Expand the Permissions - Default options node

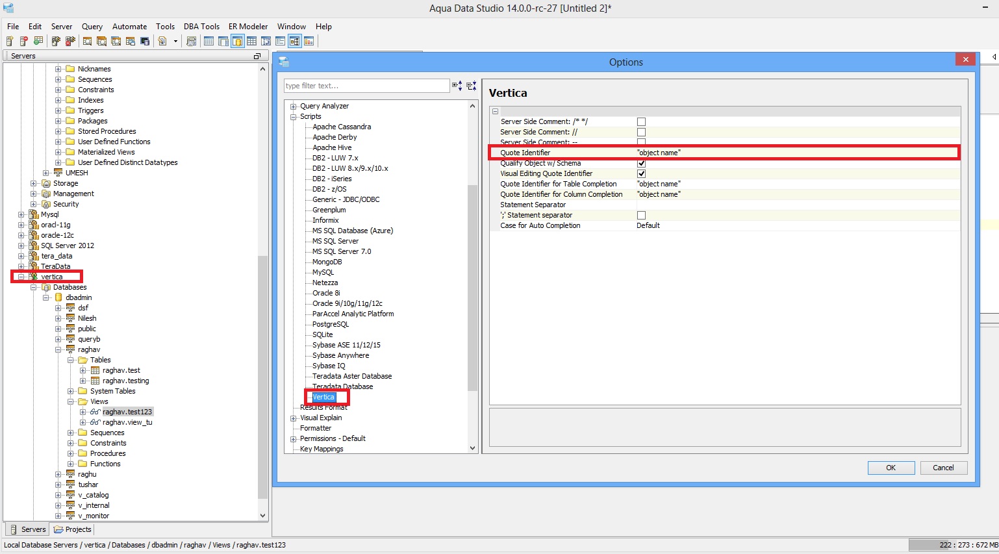pos(294,439)
